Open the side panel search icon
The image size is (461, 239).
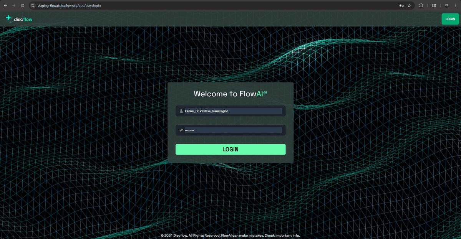pos(434,6)
